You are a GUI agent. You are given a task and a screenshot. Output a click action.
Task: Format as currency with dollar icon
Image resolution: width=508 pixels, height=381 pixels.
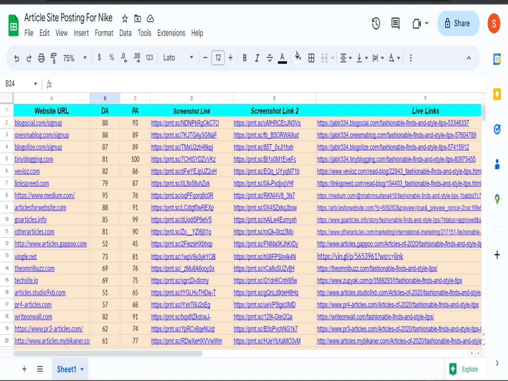point(99,58)
